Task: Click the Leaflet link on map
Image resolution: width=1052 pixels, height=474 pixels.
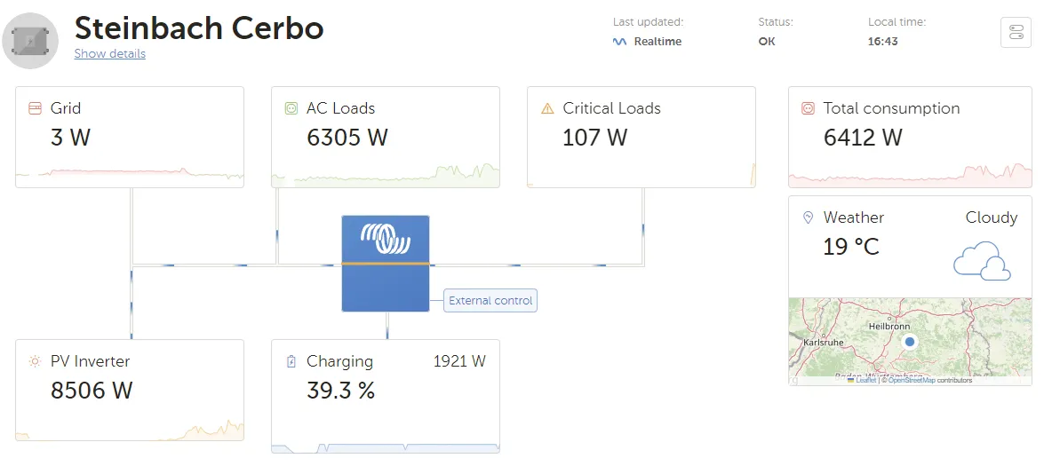Action: [x=865, y=381]
